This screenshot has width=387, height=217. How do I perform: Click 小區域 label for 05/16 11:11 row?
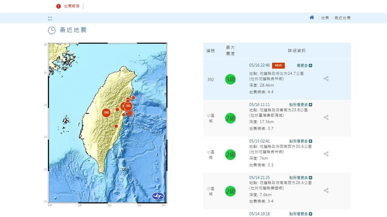point(211,118)
